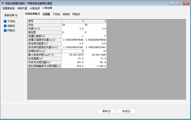Open the 计算选项 tab

(x=35, y=8)
